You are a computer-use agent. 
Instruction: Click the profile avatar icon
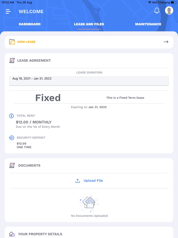click(x=169, y=11)
